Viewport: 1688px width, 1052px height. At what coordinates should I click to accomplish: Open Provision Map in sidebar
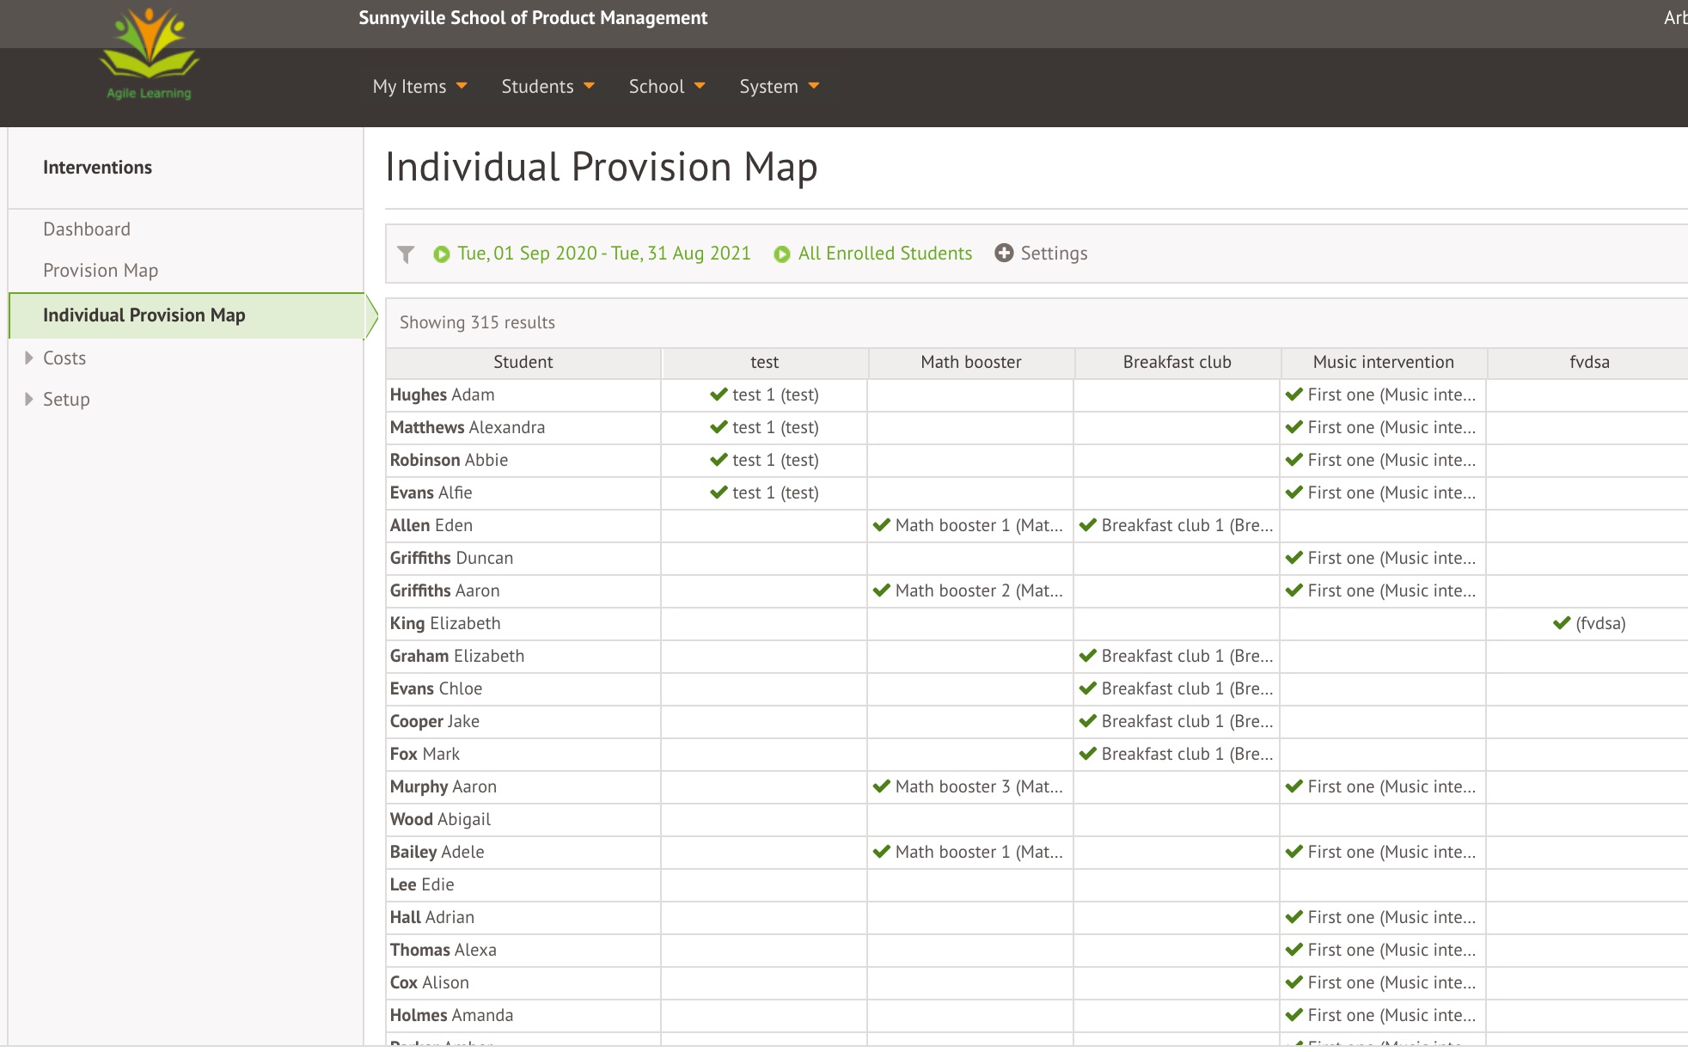pyautogui.click(x=101, y=271)
